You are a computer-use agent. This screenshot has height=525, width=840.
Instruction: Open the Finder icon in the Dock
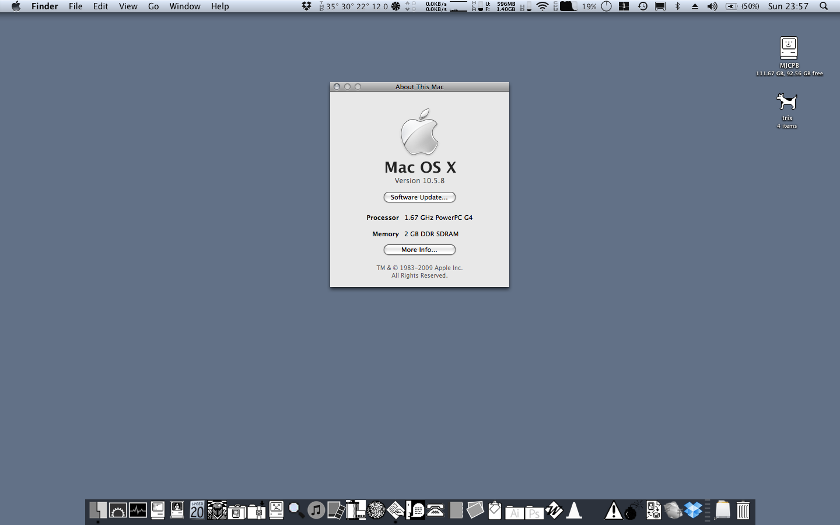98,510
